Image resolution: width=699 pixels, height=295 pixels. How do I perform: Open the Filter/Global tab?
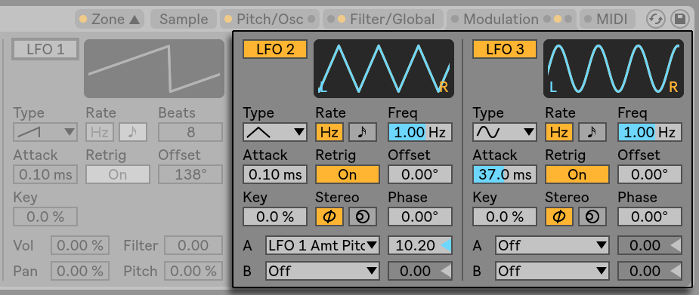383,19
